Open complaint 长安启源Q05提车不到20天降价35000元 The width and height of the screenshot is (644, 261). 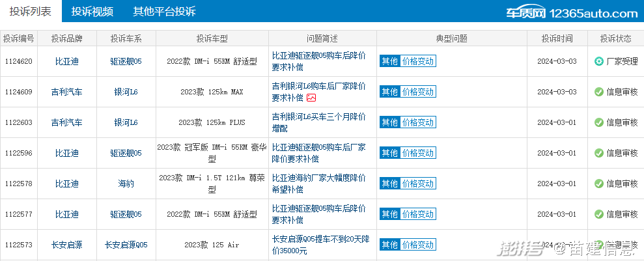click(320, 245)
